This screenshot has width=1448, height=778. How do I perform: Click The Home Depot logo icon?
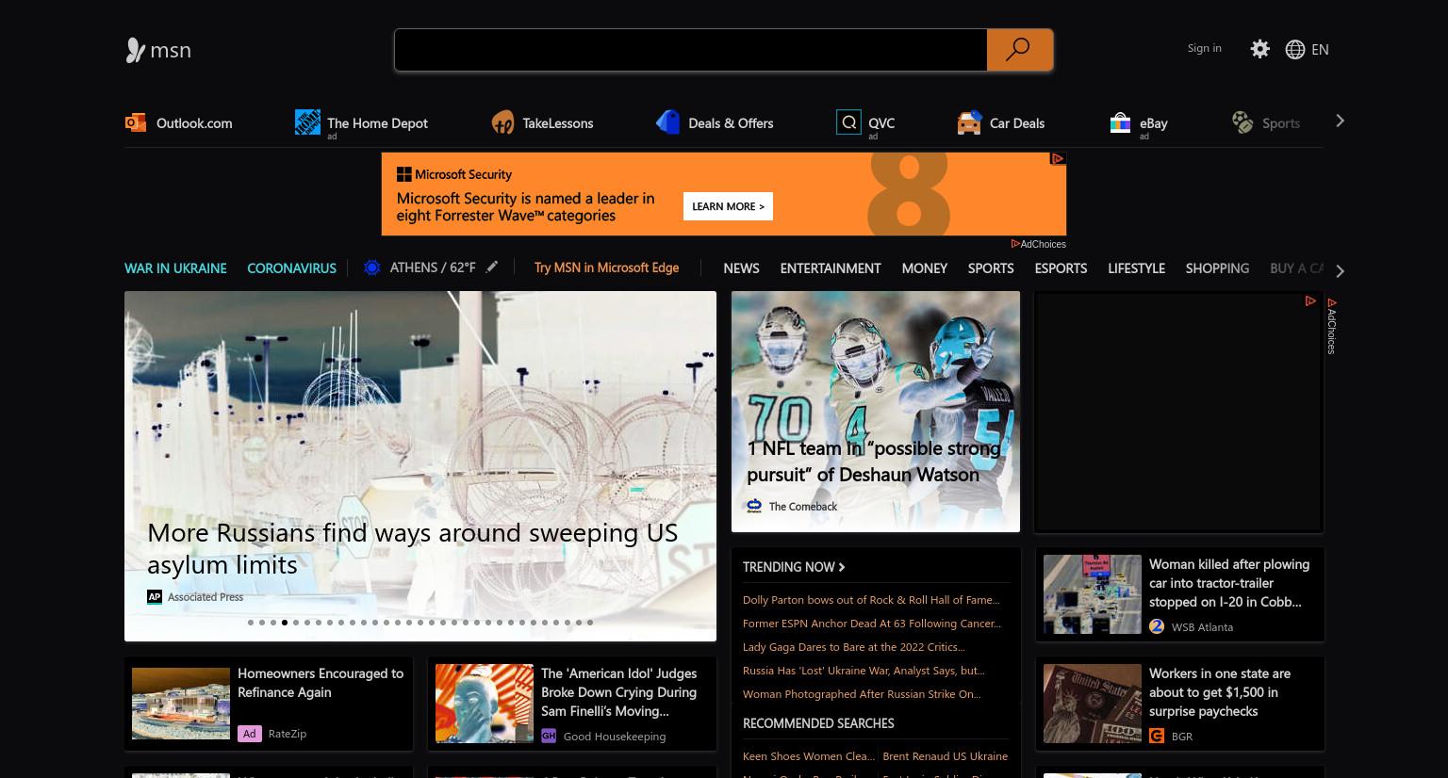pos(307,122)
